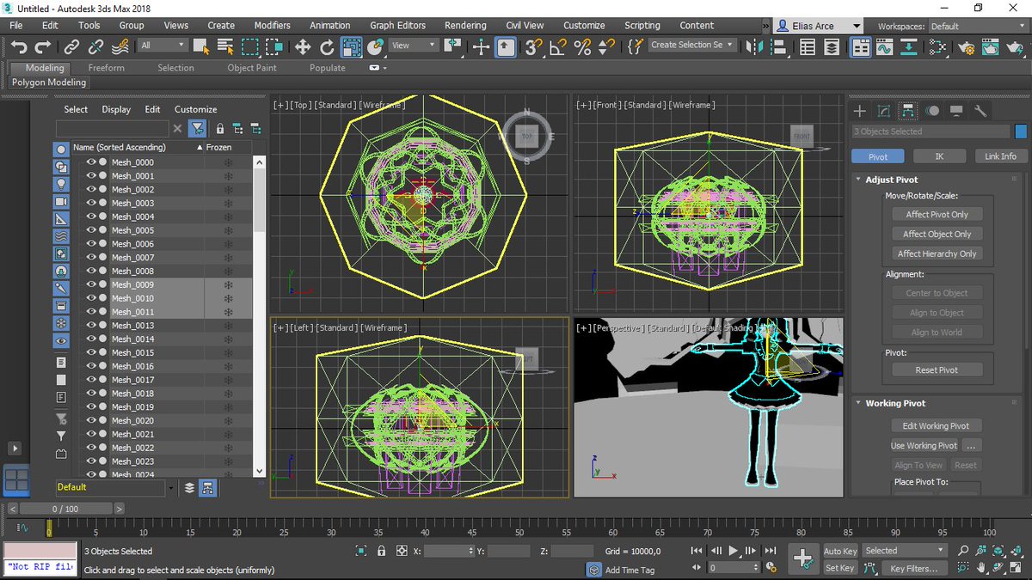Image resolution: width=1032 pixels, height=580 pixels.
Task: Switch to the Object Paint ribbon tab
Action: click(252, 68)
